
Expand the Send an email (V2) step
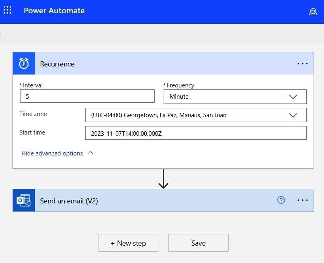pos(163,200)
